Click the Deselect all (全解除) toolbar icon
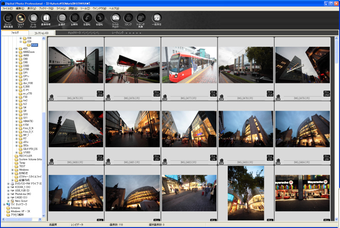 coord(74,18)
